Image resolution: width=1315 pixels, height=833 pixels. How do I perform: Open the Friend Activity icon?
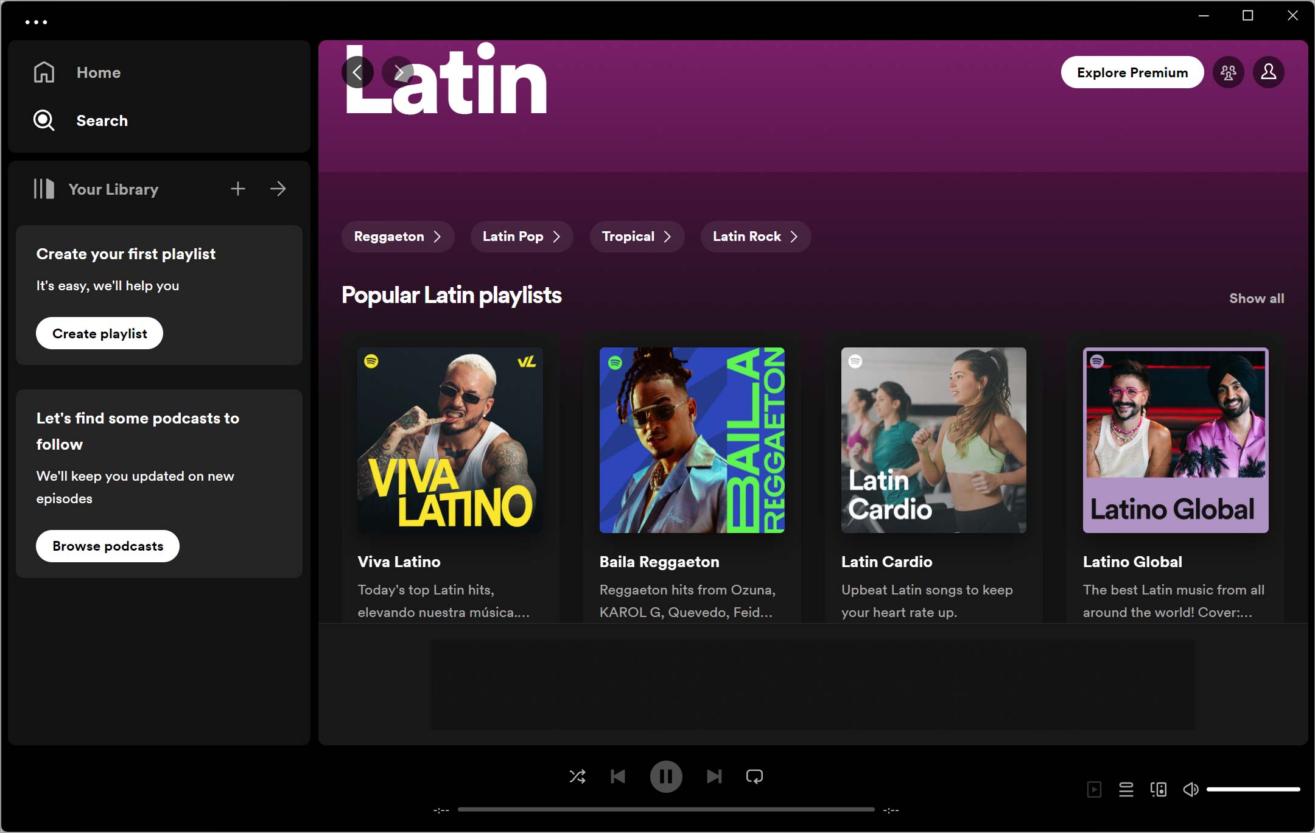[x=1229, y=72]
